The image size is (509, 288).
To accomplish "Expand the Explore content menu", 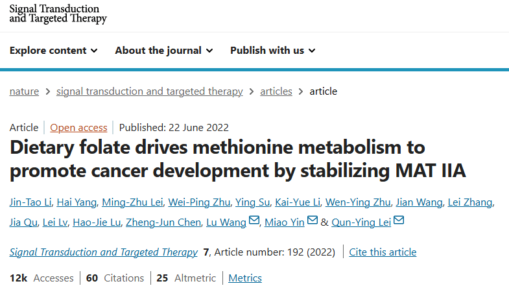I will coord(53,51).
